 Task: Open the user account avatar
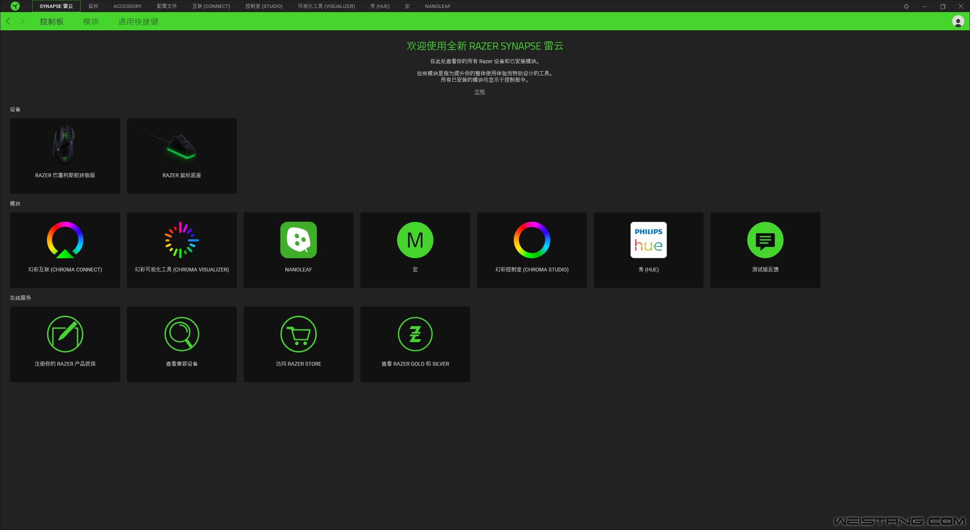(x=958, y=22)
